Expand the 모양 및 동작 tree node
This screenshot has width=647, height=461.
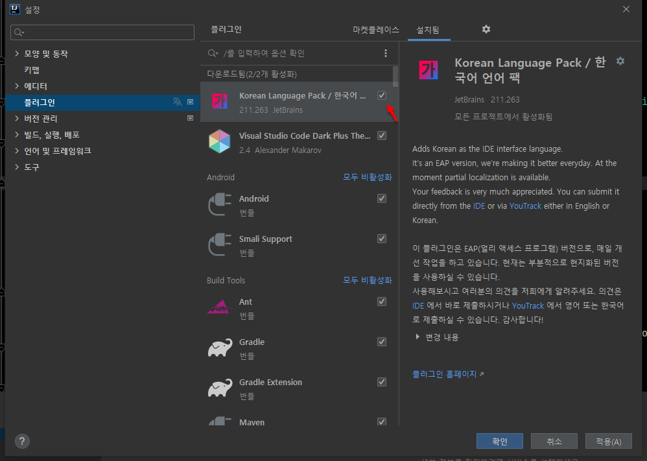16,53
